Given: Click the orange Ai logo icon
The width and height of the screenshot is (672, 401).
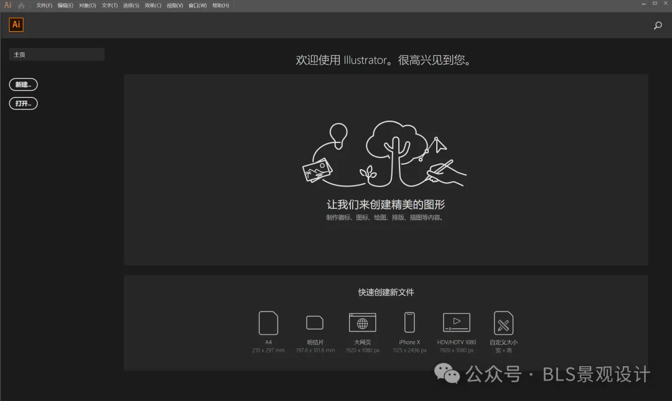Looking at the screenshot, I should tap(16, 24).
